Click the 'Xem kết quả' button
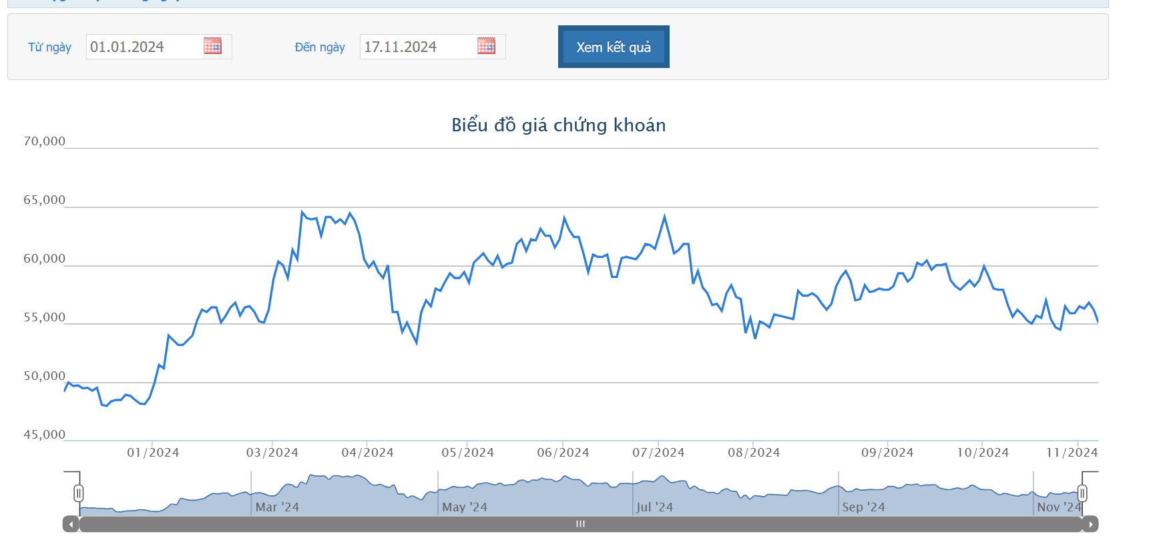The height and width of the screenshot is (542, 1165). pos(613,47)
